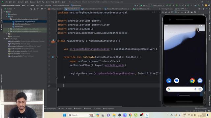Click the emulator power button icon
This screenshot has width=211, height=118.
pos(163,12)
